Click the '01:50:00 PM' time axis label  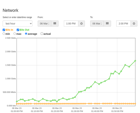(117, 111)
